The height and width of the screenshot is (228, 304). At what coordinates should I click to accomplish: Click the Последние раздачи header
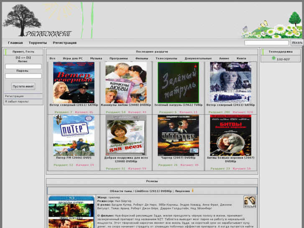coord(152,51)
